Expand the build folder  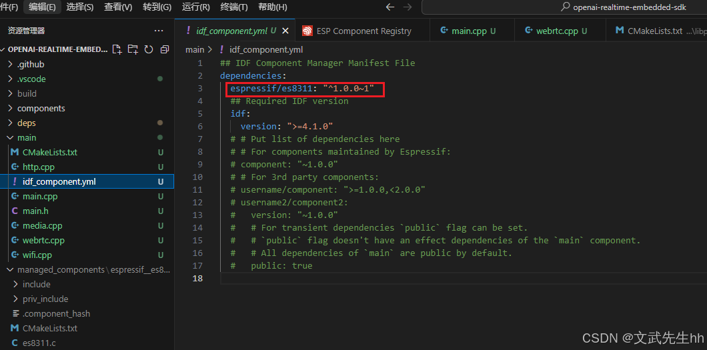(11, 94)
